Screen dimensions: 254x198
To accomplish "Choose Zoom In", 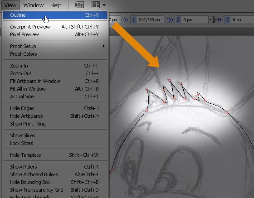I will [55, 66].
